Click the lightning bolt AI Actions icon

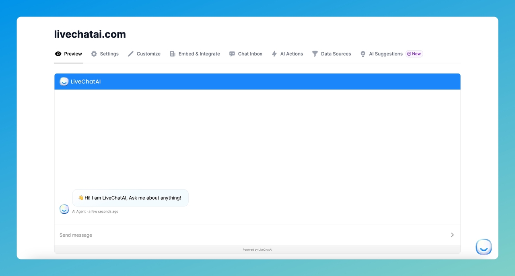(274, 54)
